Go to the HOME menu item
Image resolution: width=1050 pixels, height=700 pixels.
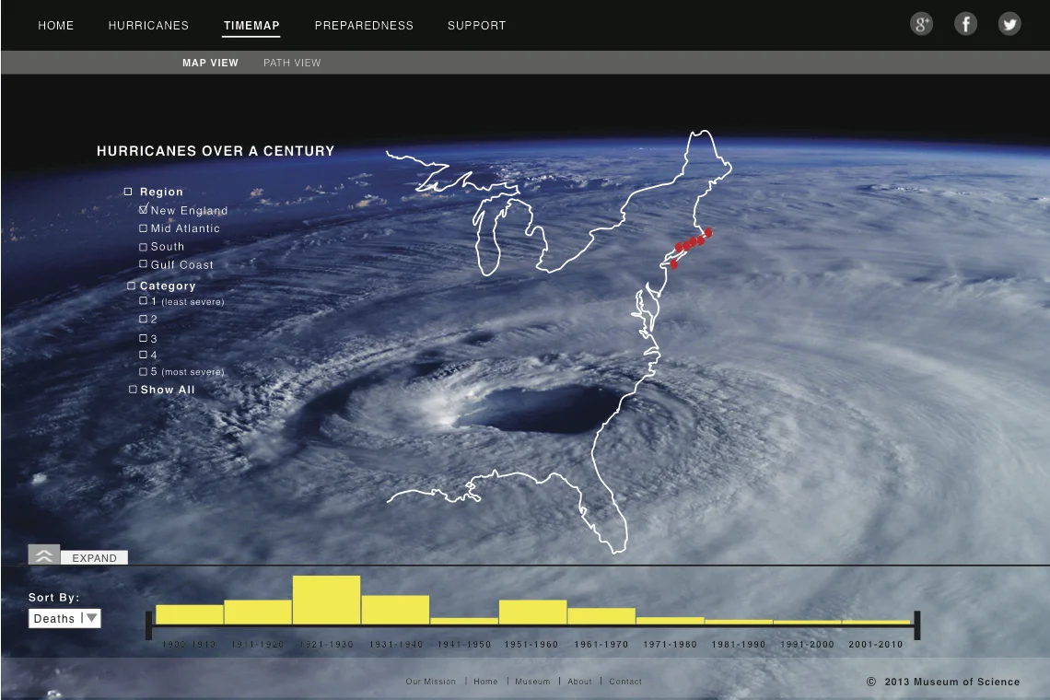pyautogui.click(x=55, y=26)
